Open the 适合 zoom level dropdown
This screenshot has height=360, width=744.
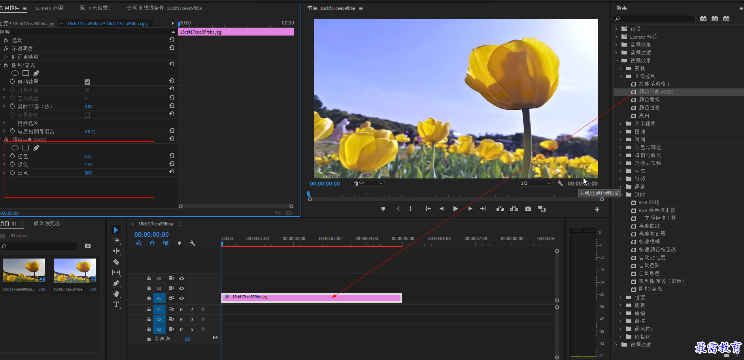pyautogui.click(x=368, y=183)
